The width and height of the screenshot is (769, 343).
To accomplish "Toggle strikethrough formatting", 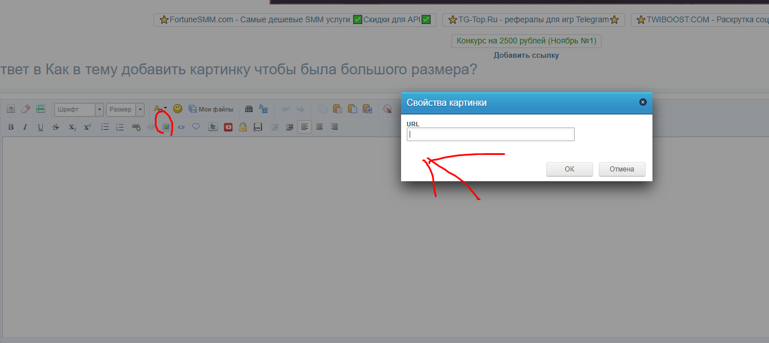I will [x=55, y=127].
